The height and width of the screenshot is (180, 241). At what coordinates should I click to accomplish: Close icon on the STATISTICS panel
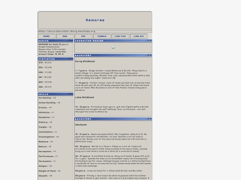72,59
